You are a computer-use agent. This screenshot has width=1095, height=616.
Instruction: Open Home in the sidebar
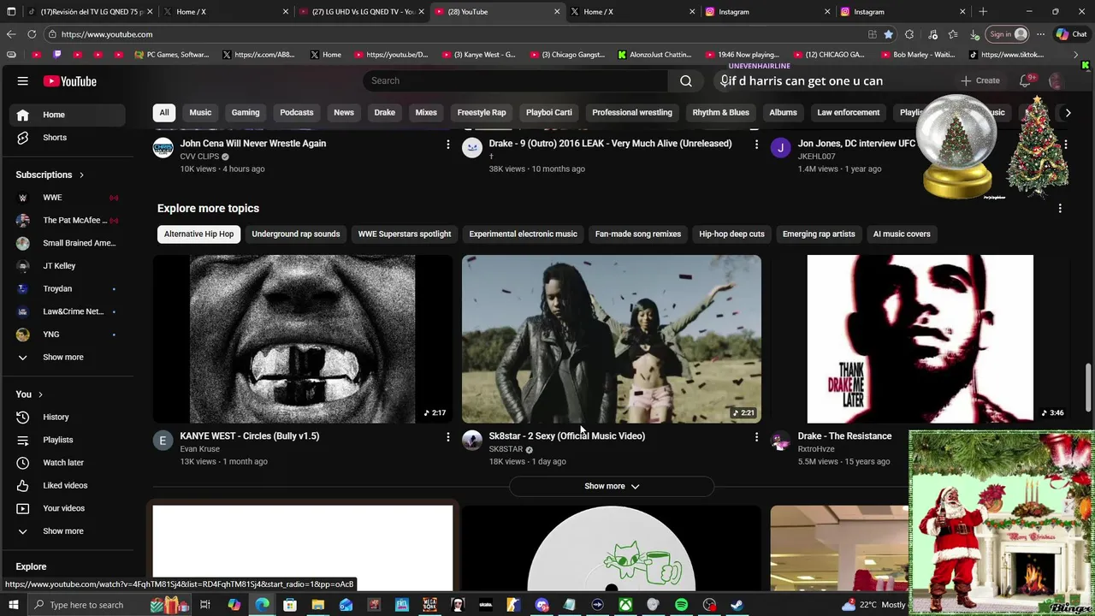[65, 115]
